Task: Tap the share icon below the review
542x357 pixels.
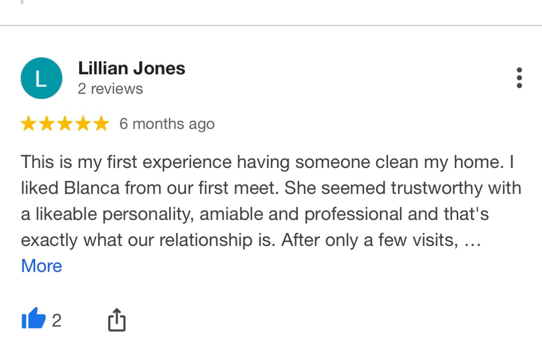Action: point(117,320)
